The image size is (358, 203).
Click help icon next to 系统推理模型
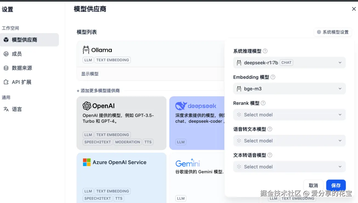tap(265, 51)
